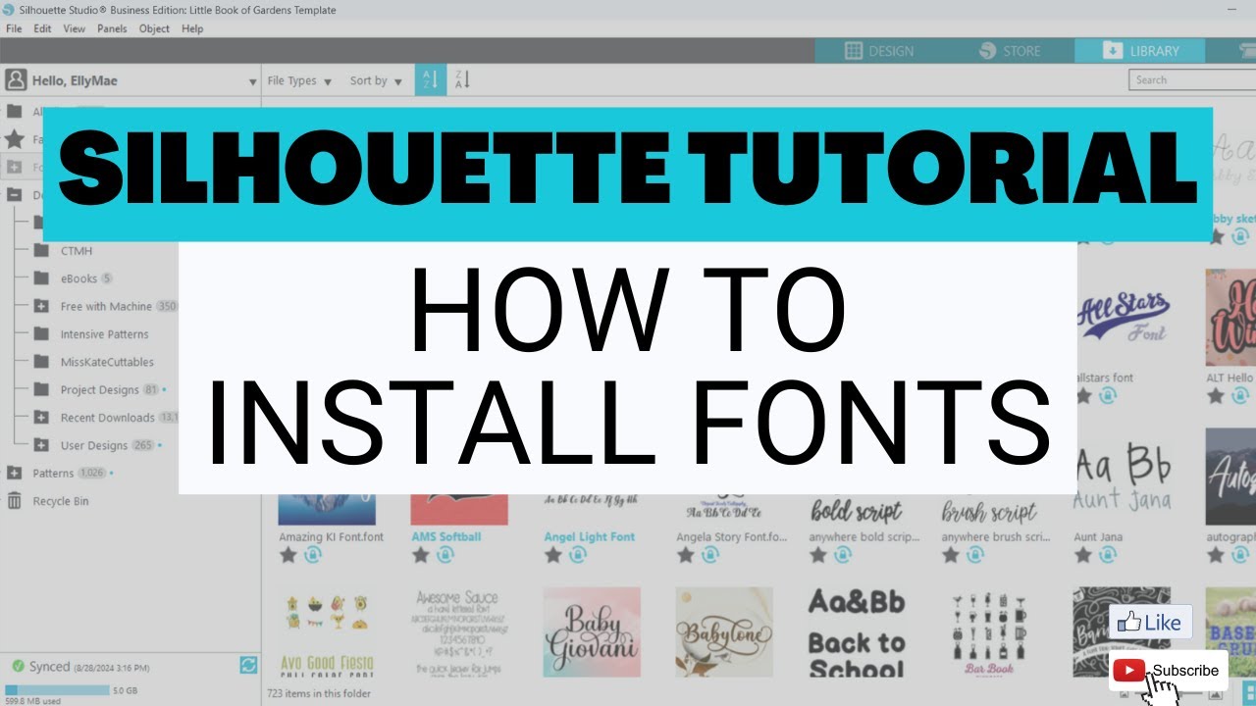Click the Intensive Patterns folder icon

point(41,334)
